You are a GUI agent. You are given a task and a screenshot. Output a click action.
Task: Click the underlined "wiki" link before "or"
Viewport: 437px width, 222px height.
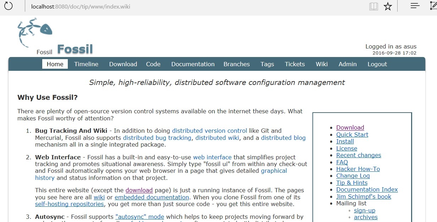coord(99,197)
